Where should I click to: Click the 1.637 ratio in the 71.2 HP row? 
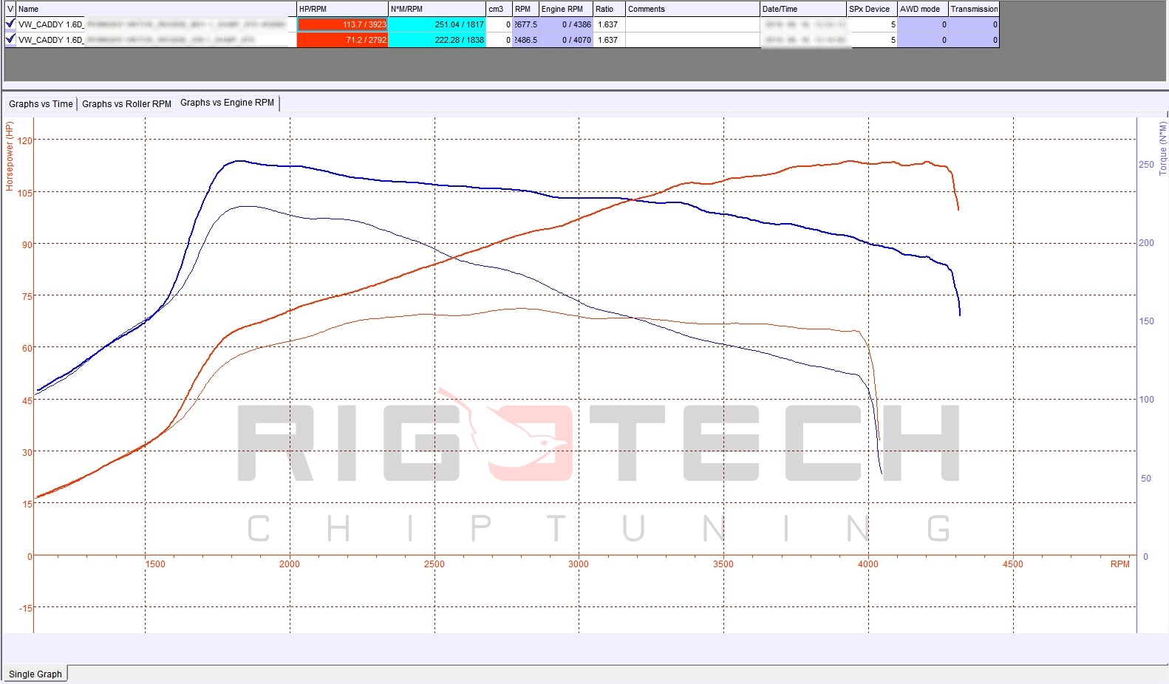point(609,40)
